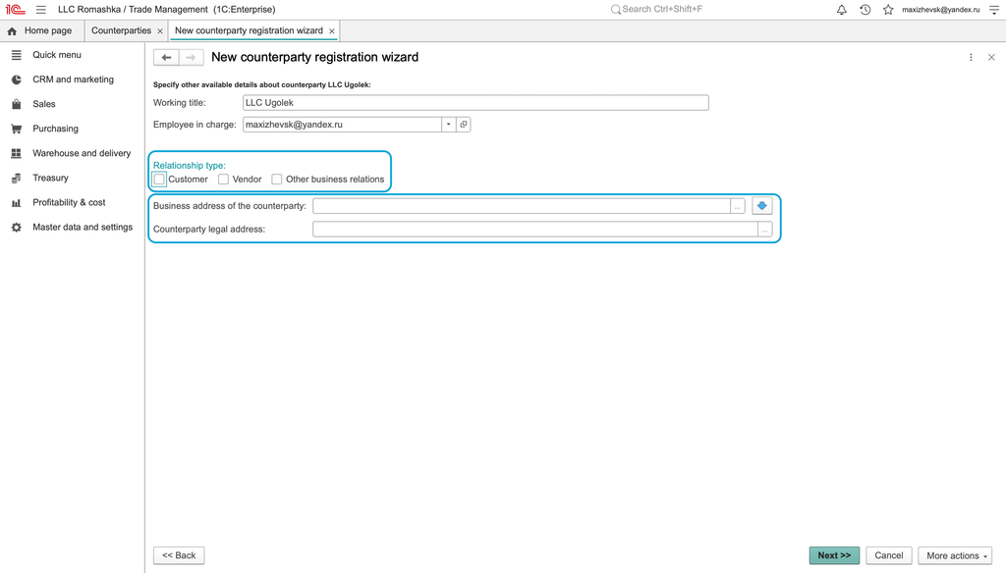Viewport: 1006px width, 573px height.
Task: Click the Working title input field
Action: pyautogui.click(x=475, y=103)
